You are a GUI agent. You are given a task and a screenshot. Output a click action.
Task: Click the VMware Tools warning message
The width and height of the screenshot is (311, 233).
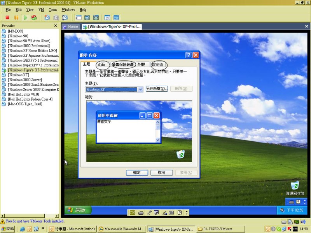[x=35, y=221]
